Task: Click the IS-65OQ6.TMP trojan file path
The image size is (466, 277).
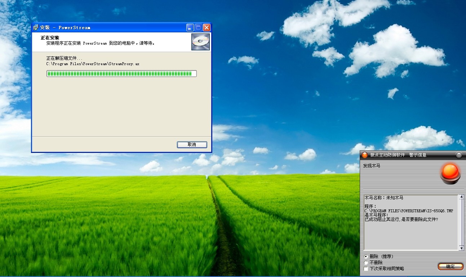Action: 409,211
